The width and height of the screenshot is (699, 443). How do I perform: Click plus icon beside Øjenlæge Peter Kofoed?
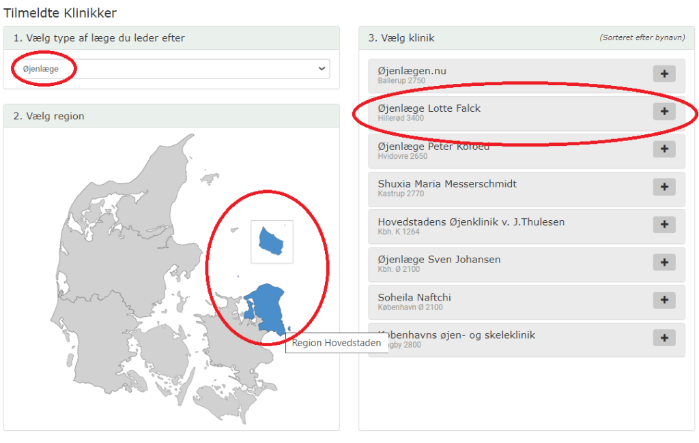pos(664,149)
